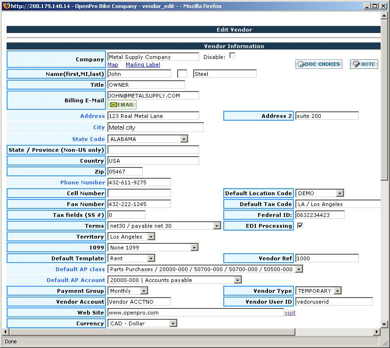Open the Map link
Screen dimensions: 390x348
113,65
